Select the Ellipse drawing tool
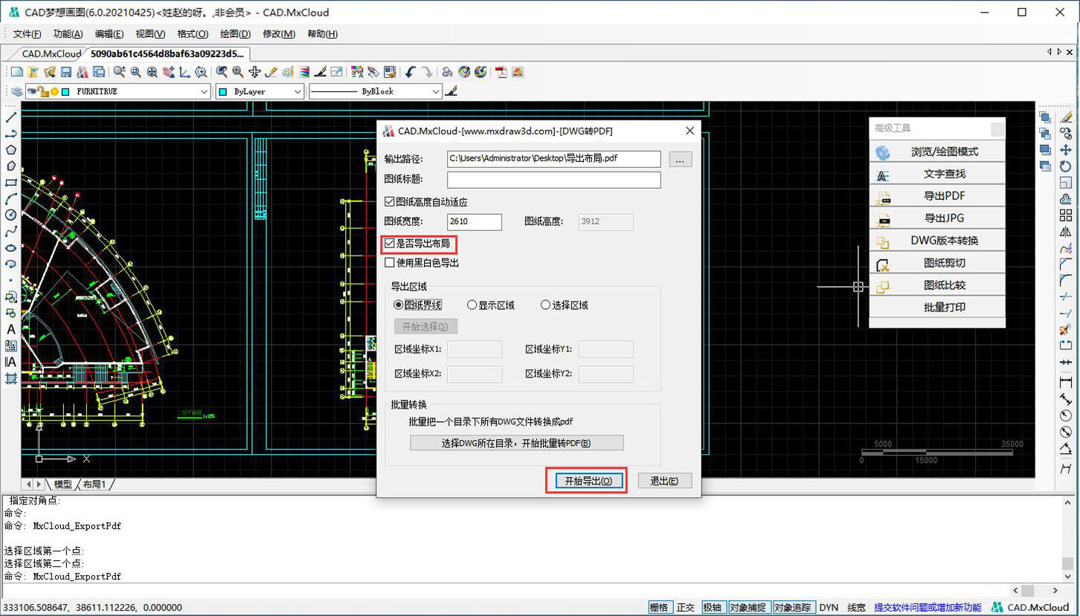 (x=11, y=247)
